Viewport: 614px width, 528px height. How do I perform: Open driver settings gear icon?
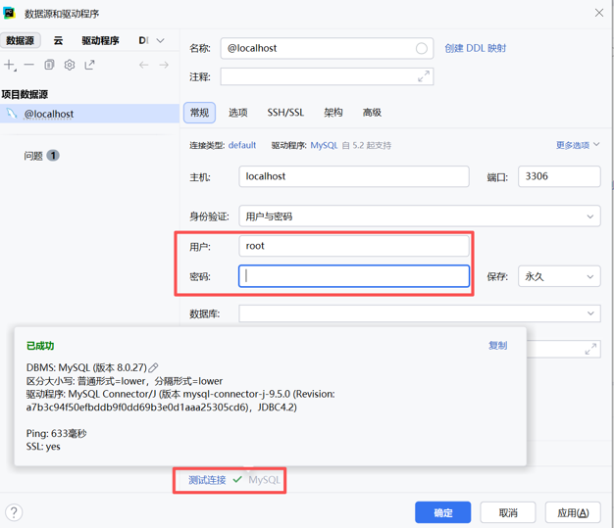70,65
